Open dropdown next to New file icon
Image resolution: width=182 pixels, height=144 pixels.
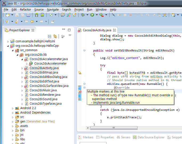[x=12, y=15]
